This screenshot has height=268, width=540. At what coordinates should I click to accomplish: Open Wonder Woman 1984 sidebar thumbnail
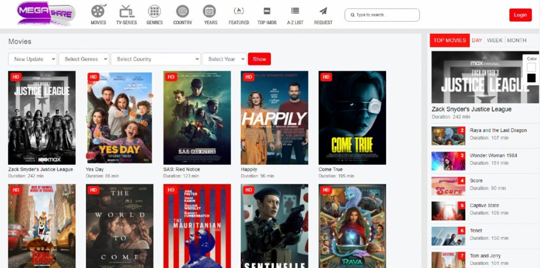point(448,161)
